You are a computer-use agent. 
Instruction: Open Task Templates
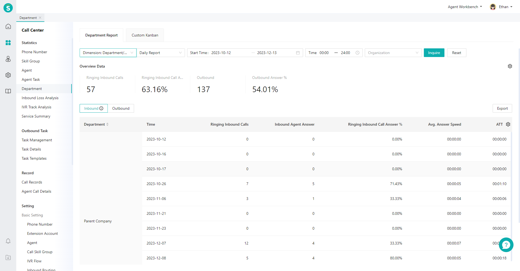(34, 158)
